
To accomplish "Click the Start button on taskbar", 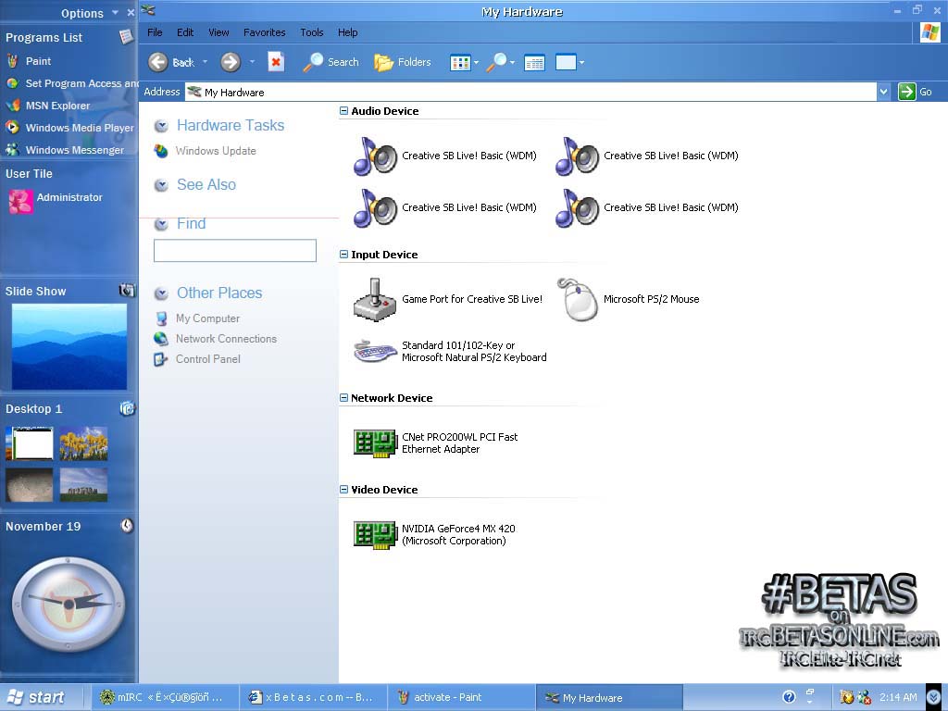I will [x=37, y=697].
